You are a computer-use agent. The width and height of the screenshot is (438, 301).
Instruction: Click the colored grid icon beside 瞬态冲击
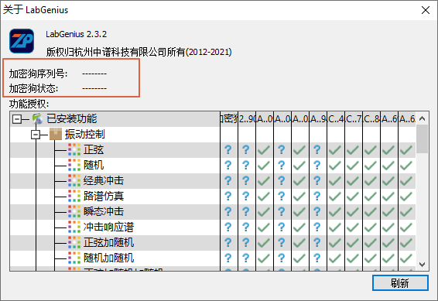(x=74, y=211)
